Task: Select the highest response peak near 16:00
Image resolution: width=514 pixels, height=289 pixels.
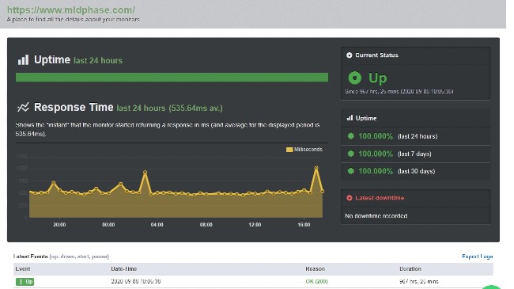Action: [x=316, y=168]
